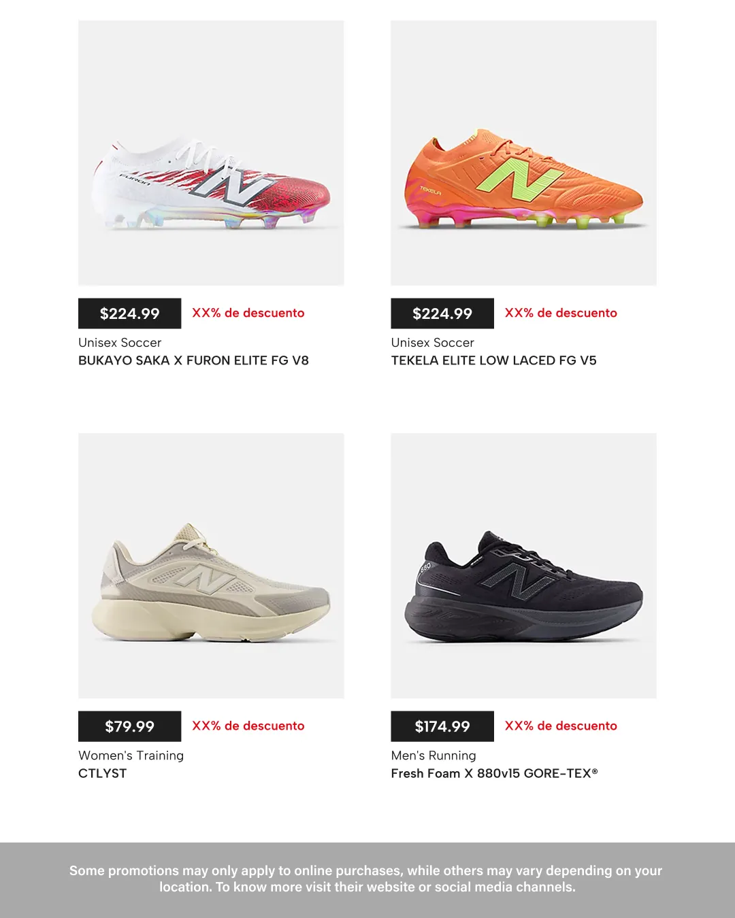Select the Fresh Foam X 880v15 GORE-TEX title
The height and width of the screenshot is (918, 735).
click(x=494, y=773)
